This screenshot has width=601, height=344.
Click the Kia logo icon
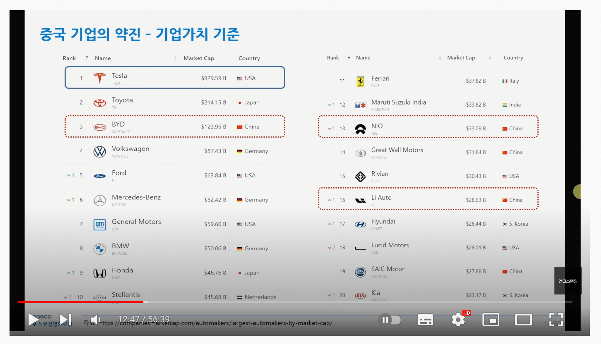click(x=360, y=296)
